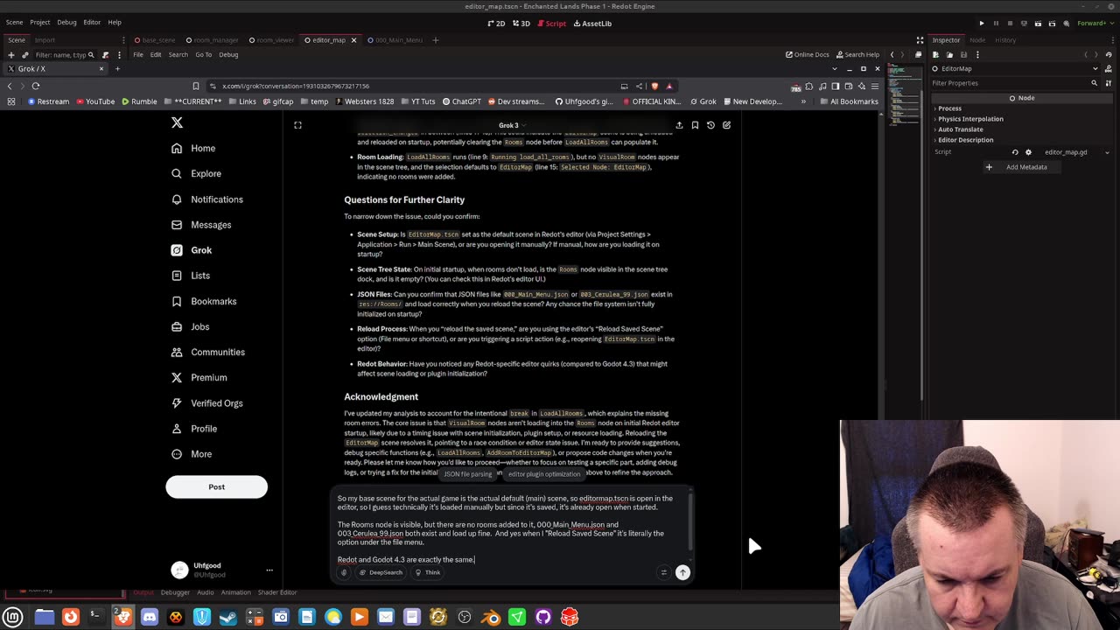Open the Grok 3 model dropdown
The height and width of the screenshot is (630, 1120).
(511, 125)
